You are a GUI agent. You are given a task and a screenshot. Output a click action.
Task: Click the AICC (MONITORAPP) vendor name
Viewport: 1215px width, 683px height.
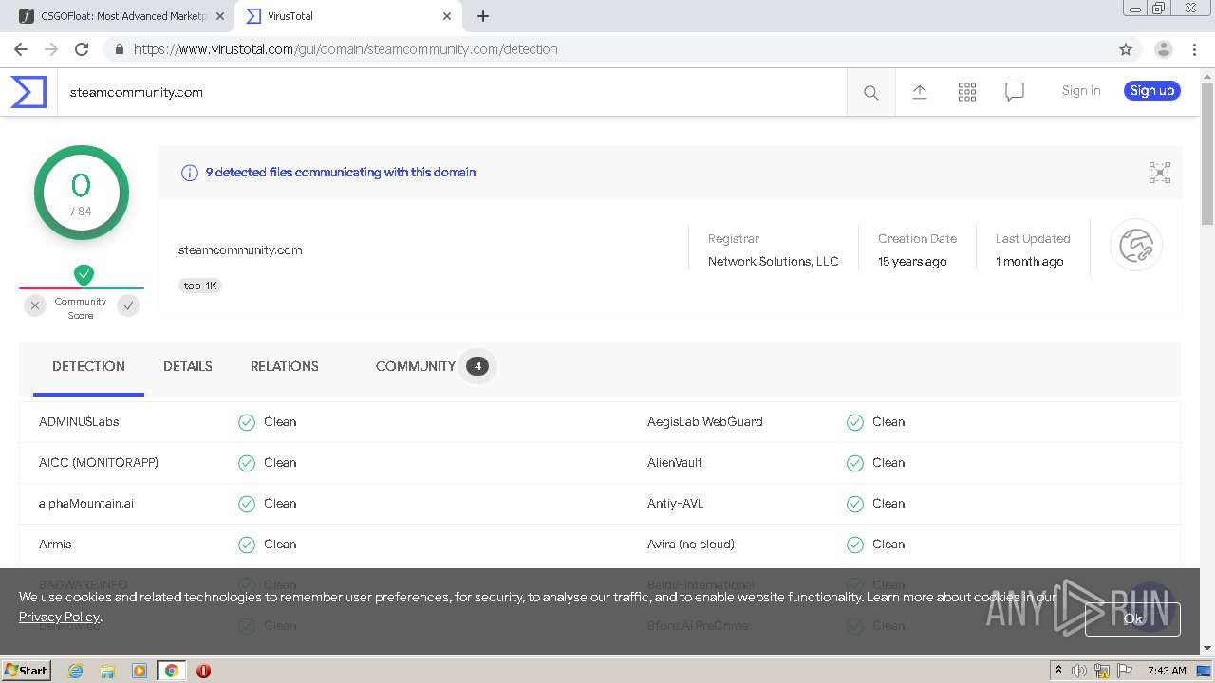99,463
